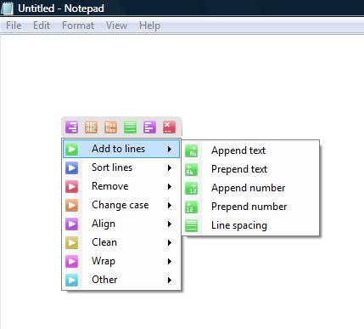Click the orange play icon beside Change case
Screen dimensions: 364x329
pyautogui.click(x=71, y=205)
